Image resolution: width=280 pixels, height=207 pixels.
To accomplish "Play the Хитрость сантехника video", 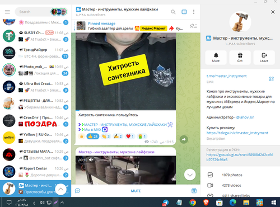I will [x=125, y=72].
